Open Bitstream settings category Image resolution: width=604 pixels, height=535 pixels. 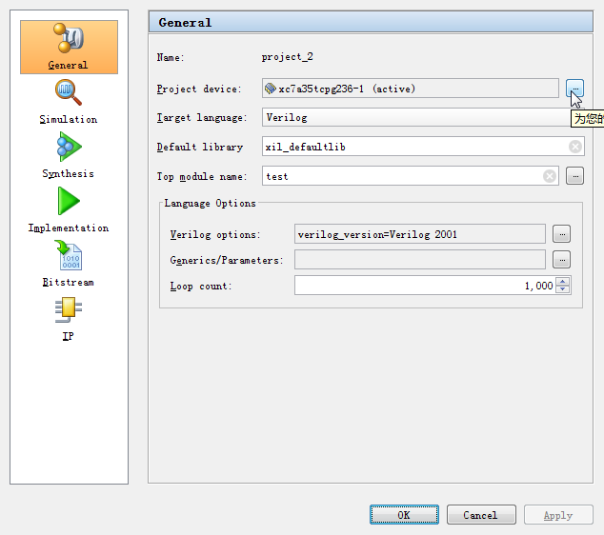pos(69,264)
